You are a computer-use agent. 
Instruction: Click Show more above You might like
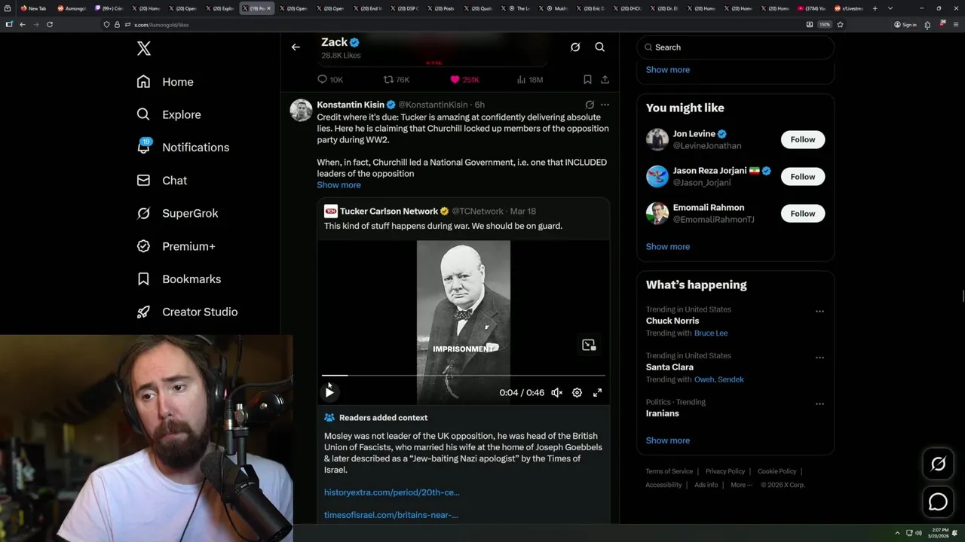tap(668, 70)
